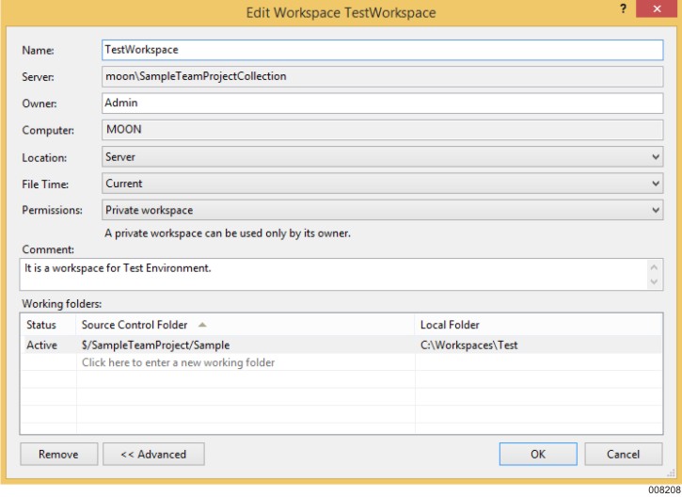Screen dimensions: 682x497
Task: Expand the Permissions dropdown
Action: [383, 210]
